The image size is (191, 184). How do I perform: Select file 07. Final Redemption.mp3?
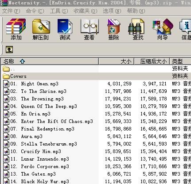96,129
